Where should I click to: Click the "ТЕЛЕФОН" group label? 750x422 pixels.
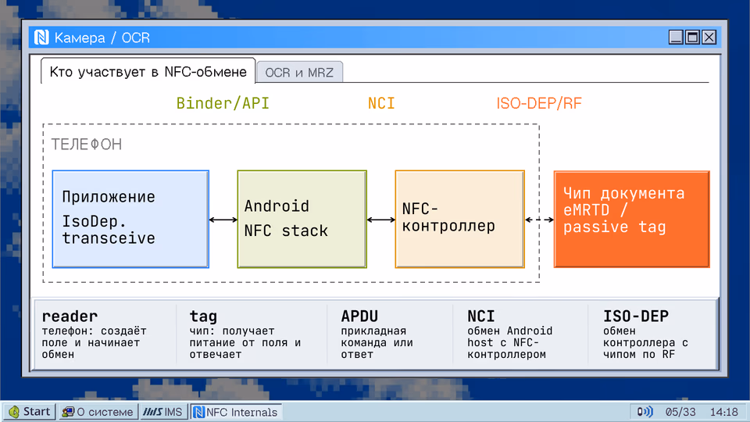click(x=87, y=145)
